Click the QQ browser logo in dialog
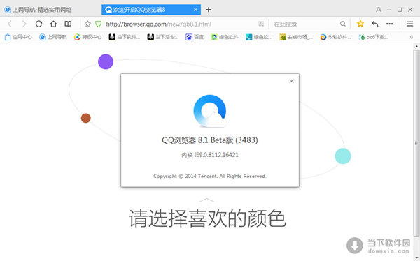Image resolution: width=420 pixels, height=261 pixels. (x=210, y=111)
